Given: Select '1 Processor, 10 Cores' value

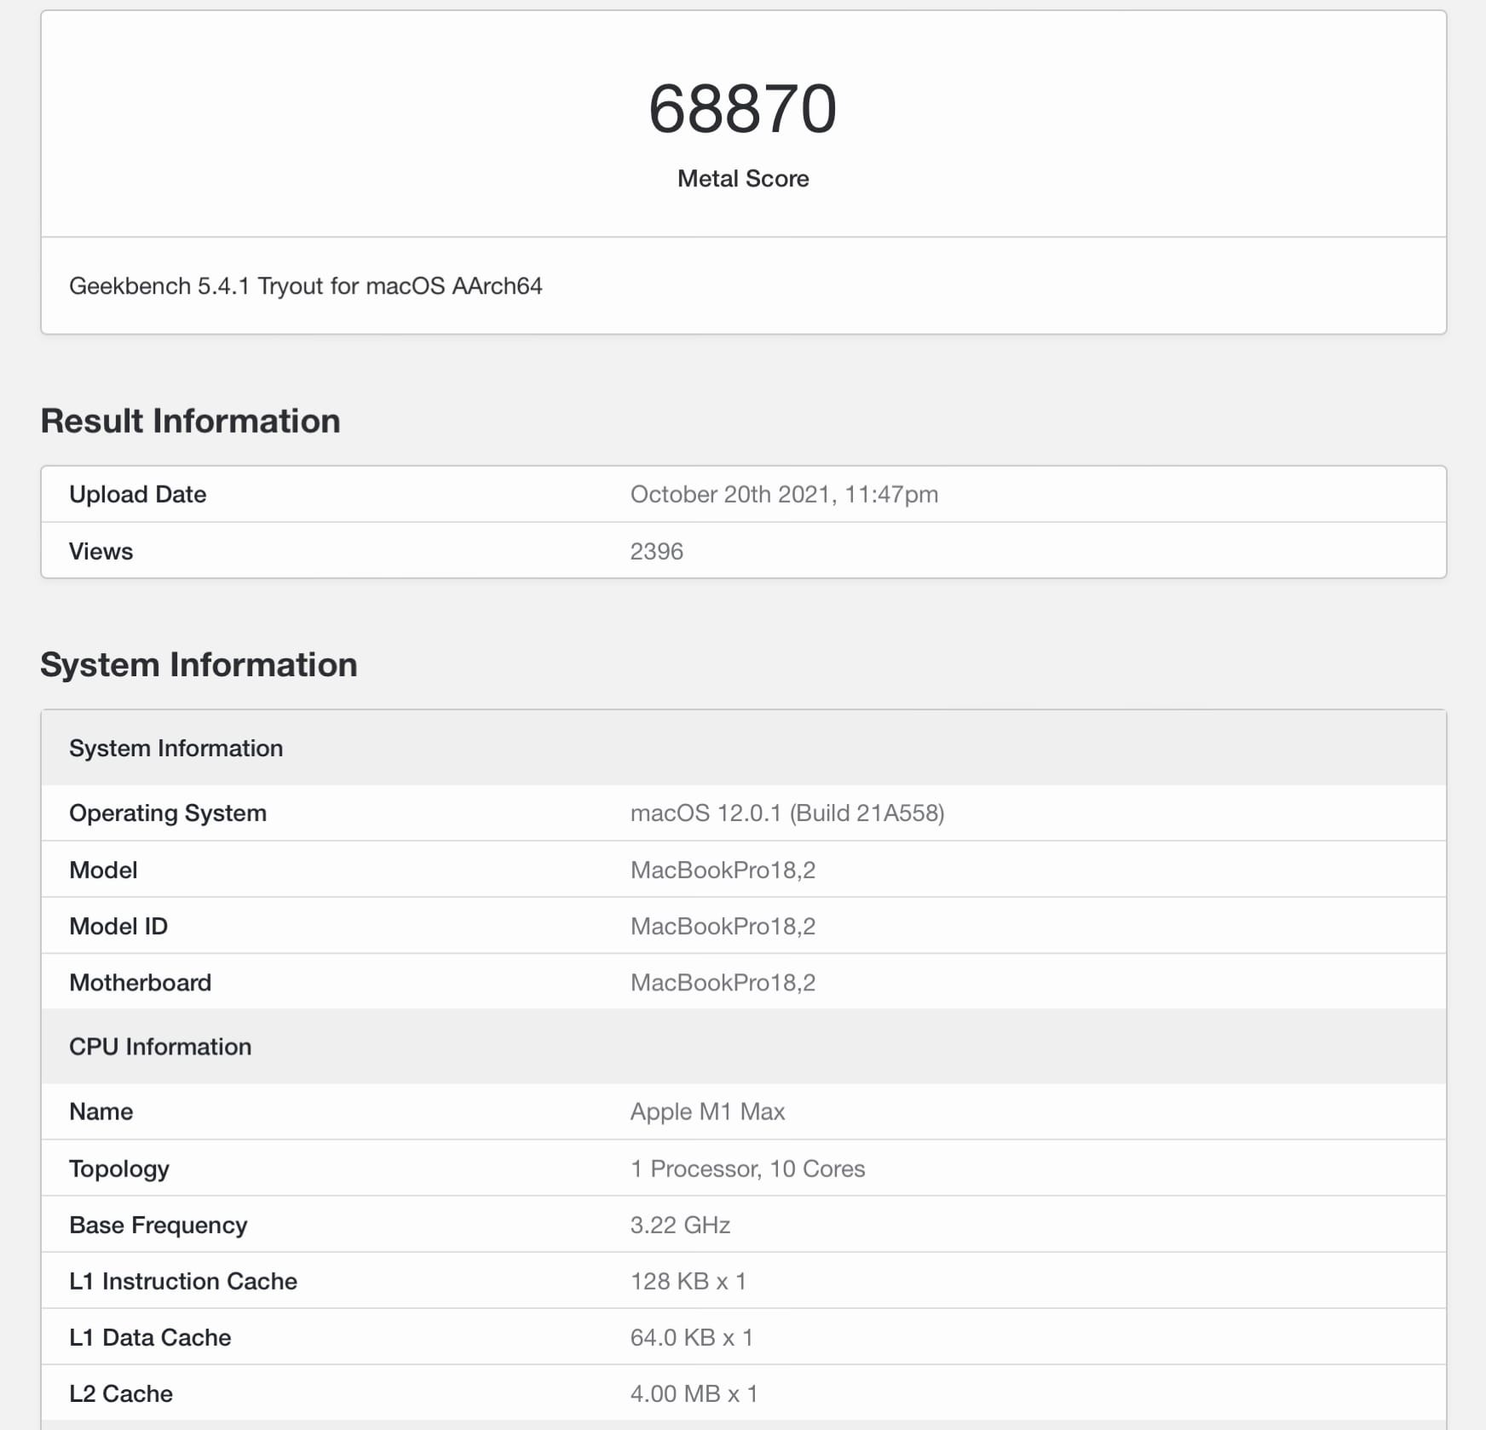Looking at the screenshot, I should click(x=748, y=1169).
